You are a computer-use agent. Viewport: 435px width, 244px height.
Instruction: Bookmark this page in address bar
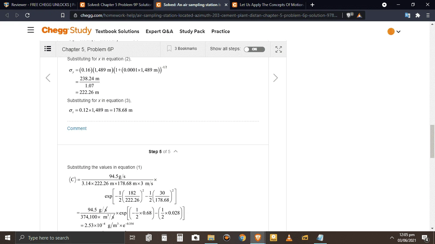[63, 15]
